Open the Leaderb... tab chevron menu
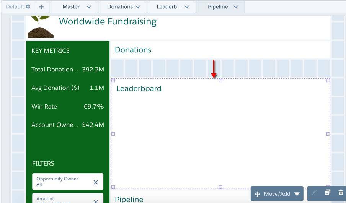 (187, 7)
